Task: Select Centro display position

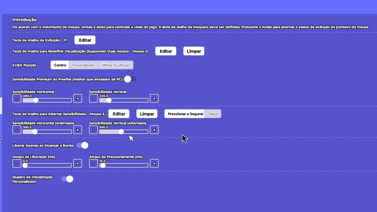Action: coord(60,65)
